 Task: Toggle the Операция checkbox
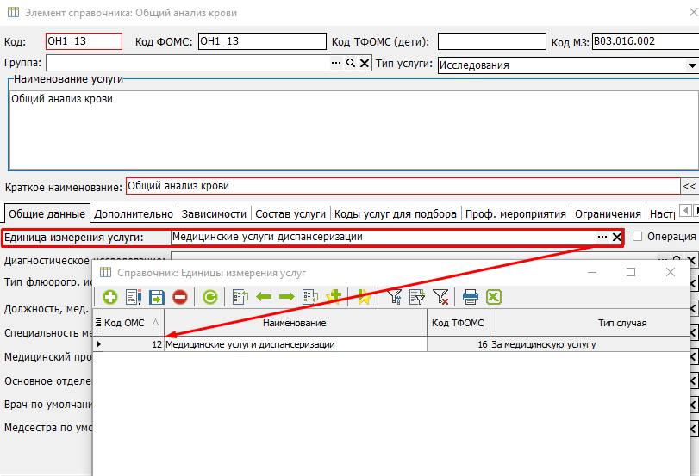(x=638, y=237)
